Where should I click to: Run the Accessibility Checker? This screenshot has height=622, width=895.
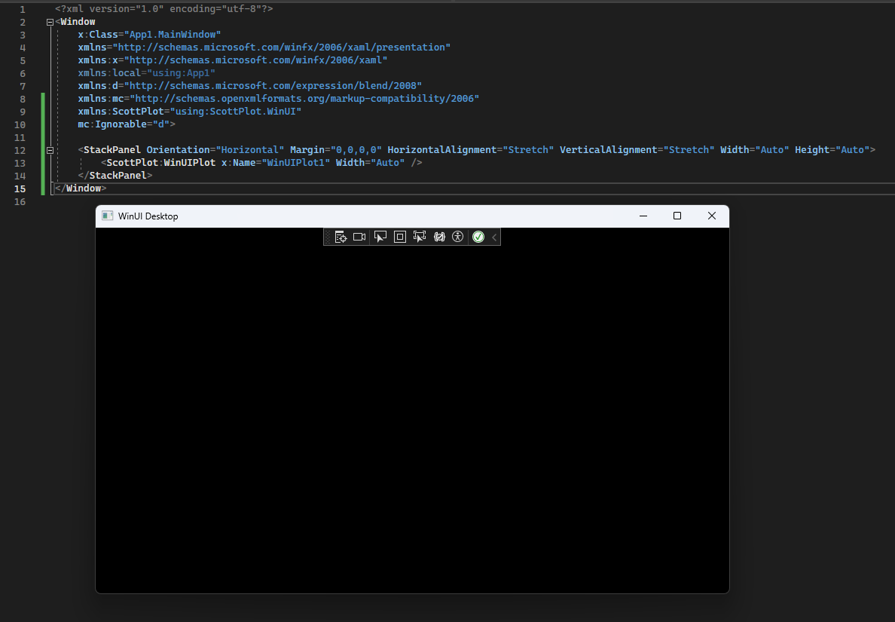tap(458, 236)
